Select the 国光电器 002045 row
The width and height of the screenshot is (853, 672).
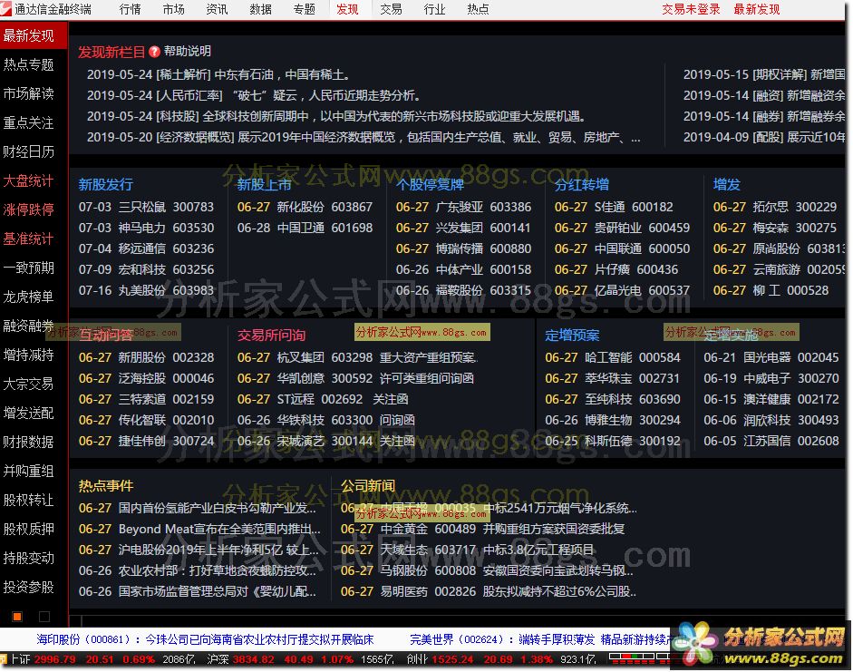[771, 357]
